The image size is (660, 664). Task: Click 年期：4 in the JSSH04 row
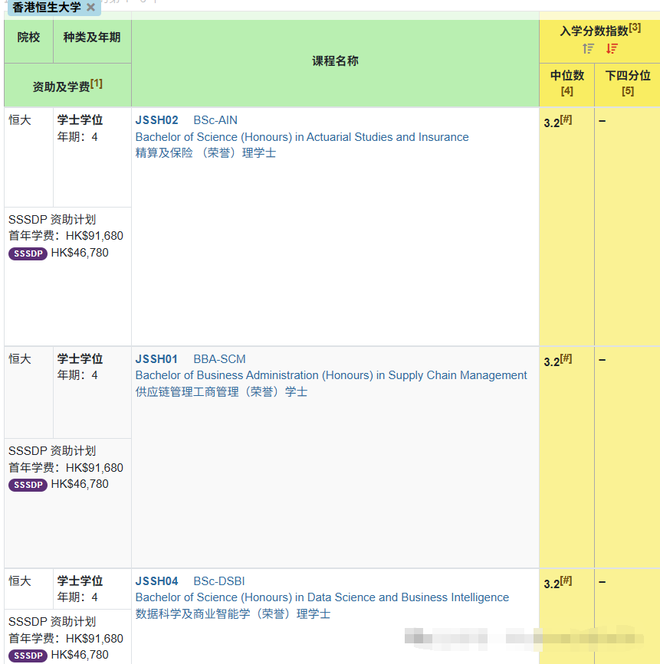(x=77, y=597)
